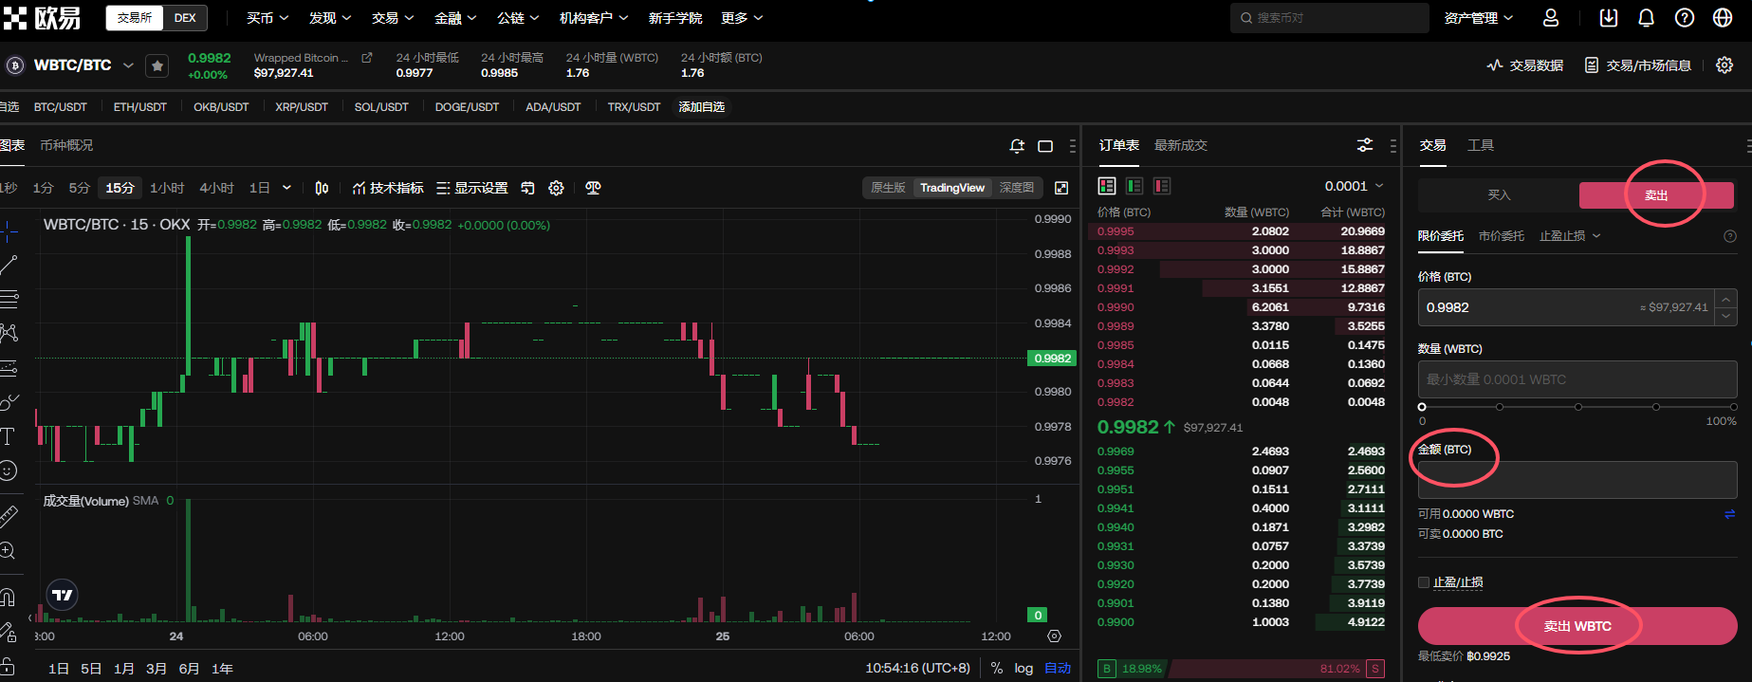Add WBTC/BTC to favorites with star

click(157, 65)
